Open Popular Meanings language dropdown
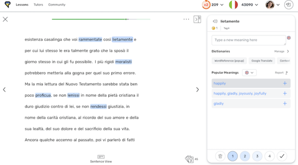Image resolution: width=298 pixels, height=165 pixels. (250, 72)
